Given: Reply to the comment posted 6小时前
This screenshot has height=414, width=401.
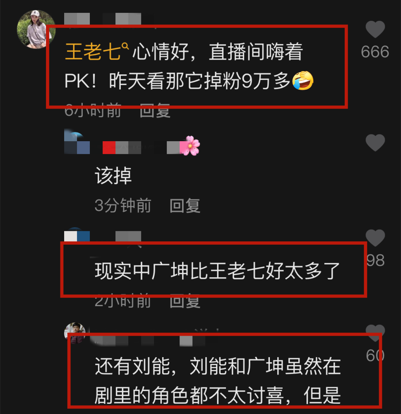Looking at the screenshot, I should pos(155,111).
